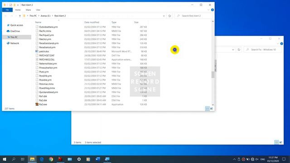Click the Properties quick access toolbar icon
The width and height of the screenshot is (290, 163).
(x=10, y=5)
